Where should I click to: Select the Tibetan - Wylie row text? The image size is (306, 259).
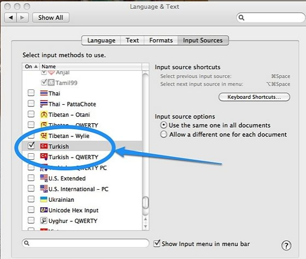click(x=69, y=136)
